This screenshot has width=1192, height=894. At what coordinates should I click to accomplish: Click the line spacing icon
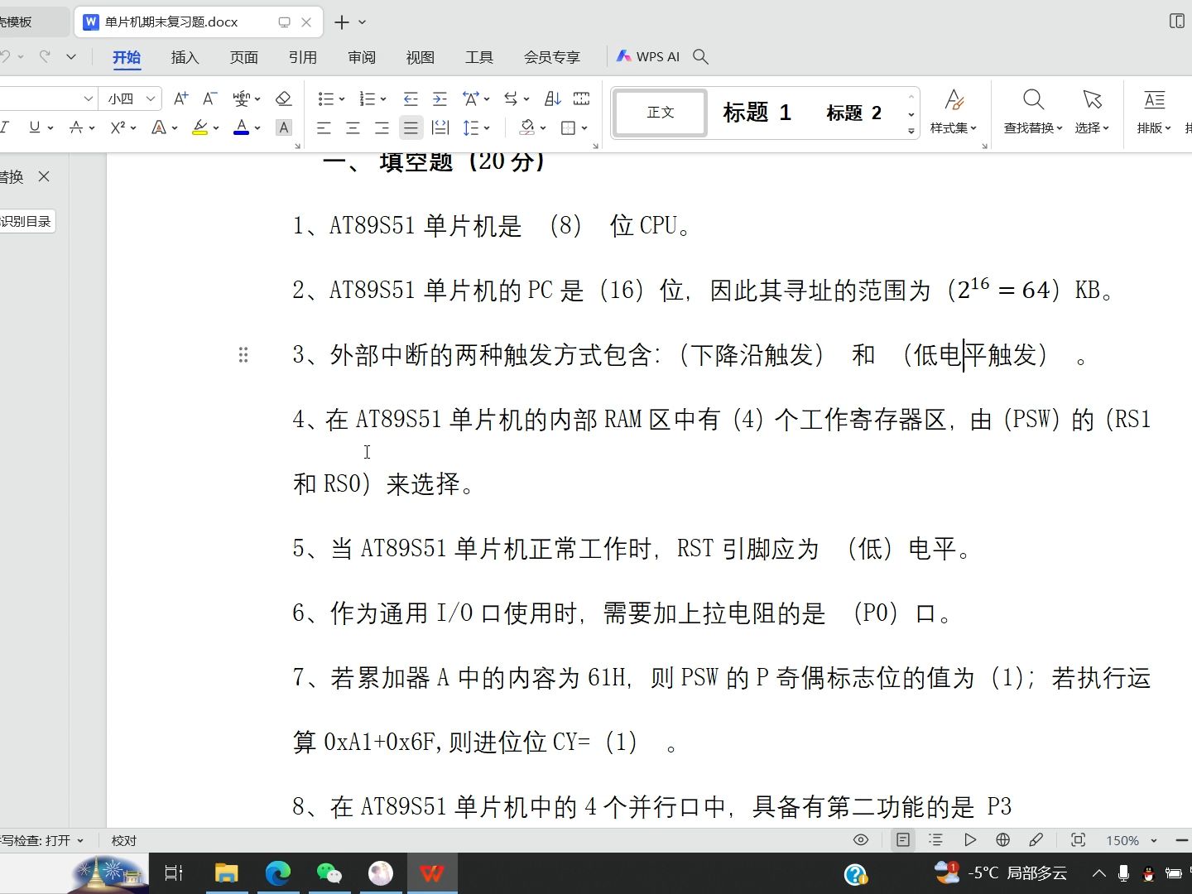pos(471,127)
